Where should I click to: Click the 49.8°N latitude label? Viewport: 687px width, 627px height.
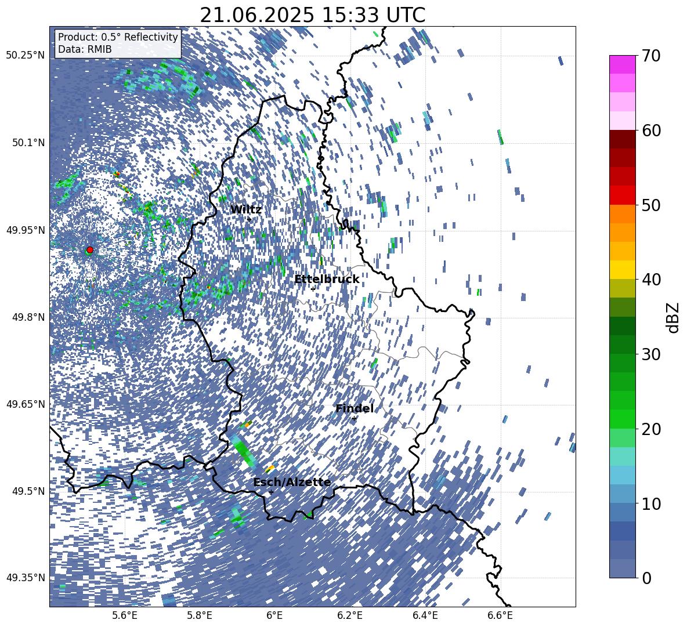tap(28, 317)
